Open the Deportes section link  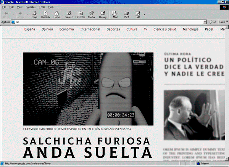(x=113, y=29)
